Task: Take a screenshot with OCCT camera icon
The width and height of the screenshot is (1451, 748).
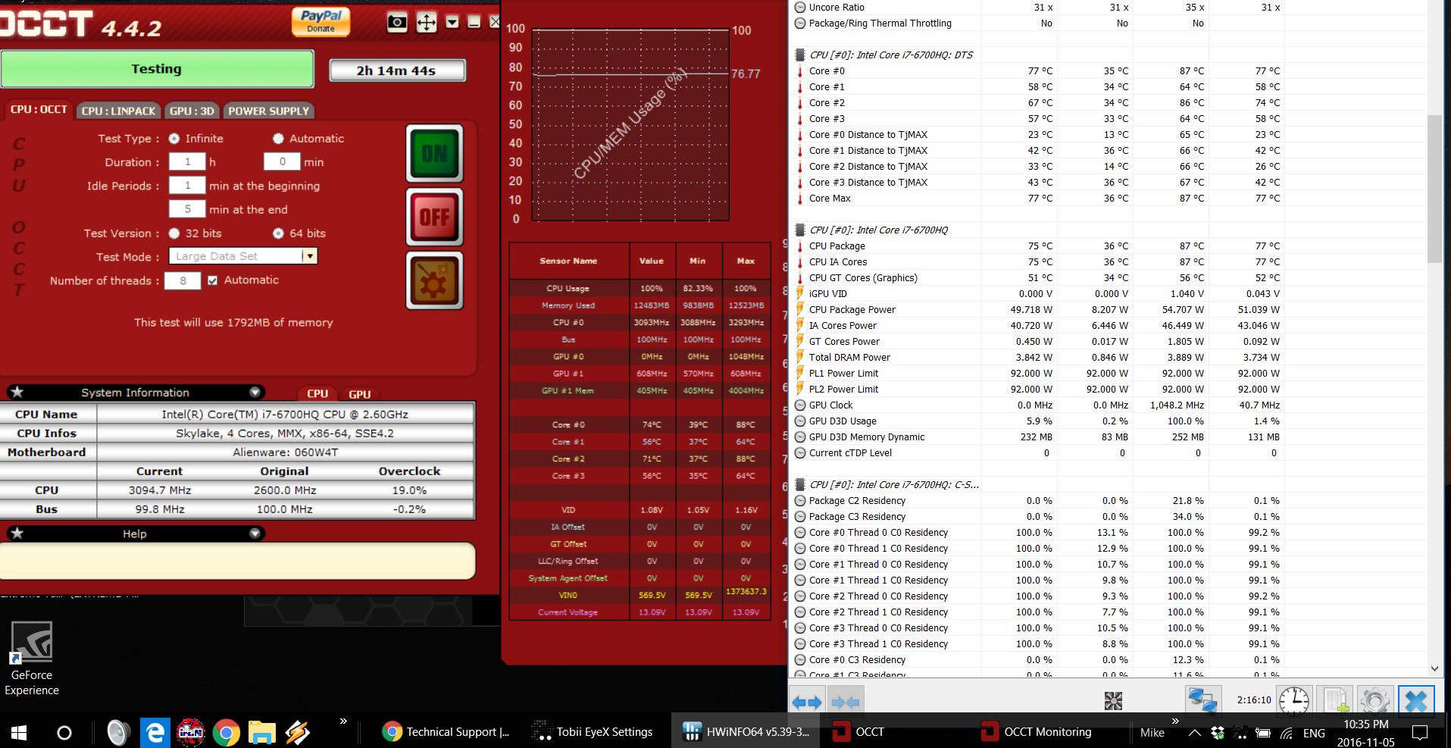Action: (397, 22)
